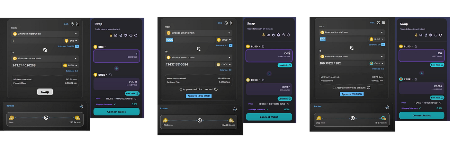Click the highlighted 250 amount field
The width and height of the screenshot is (450, 152).
343,39
